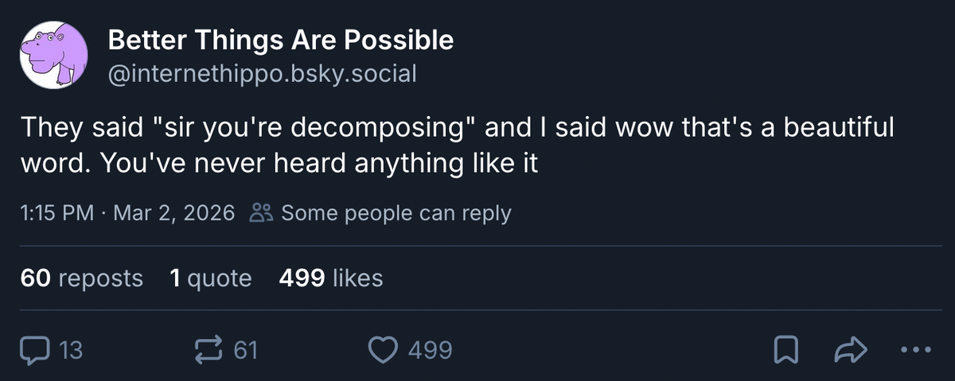Click the reply count 13
Viewport: 955px width, 381px height.
pyautogui.click(x=71, y=350)
